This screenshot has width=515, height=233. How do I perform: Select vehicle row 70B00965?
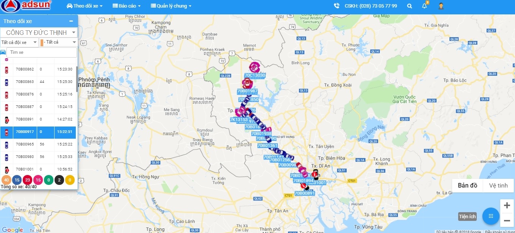pyautogui.click(x=38, y=145)
